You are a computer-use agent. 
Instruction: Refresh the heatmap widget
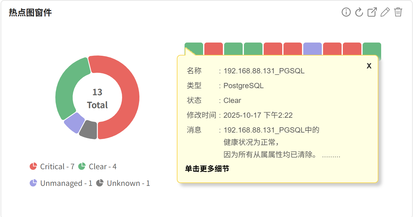point(359,12)
